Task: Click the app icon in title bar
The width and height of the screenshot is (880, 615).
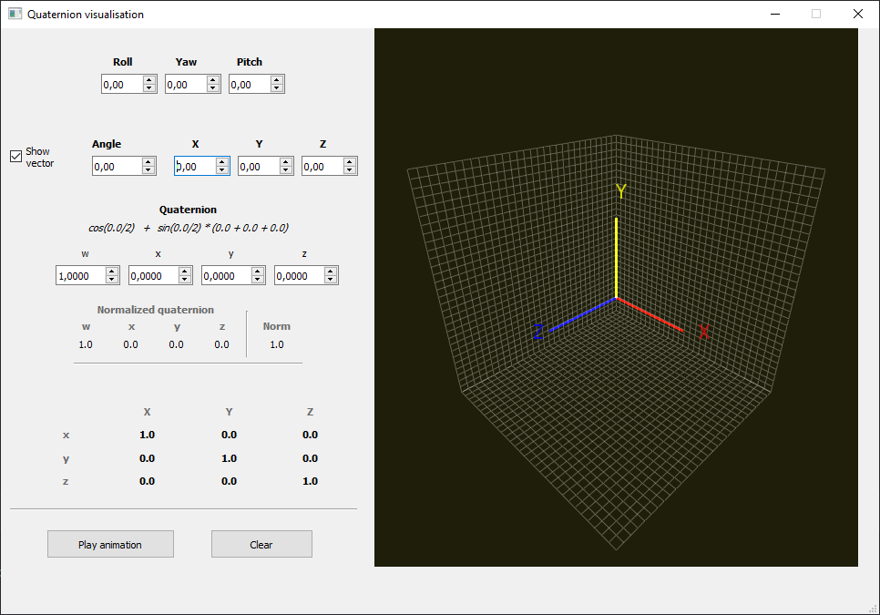Action: coord(15,14)
